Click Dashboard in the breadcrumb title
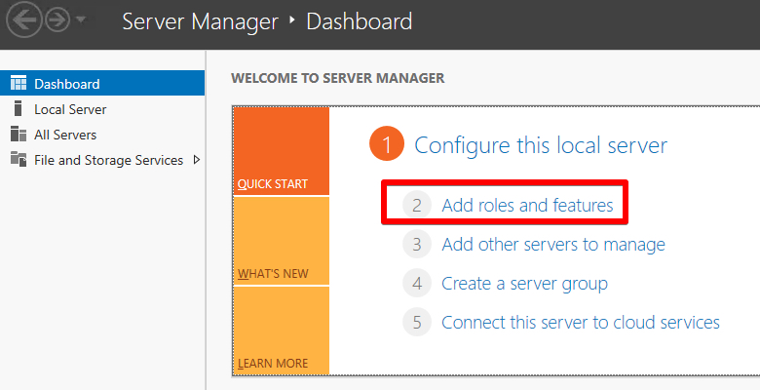760x390 pixels. coord(360,21)
